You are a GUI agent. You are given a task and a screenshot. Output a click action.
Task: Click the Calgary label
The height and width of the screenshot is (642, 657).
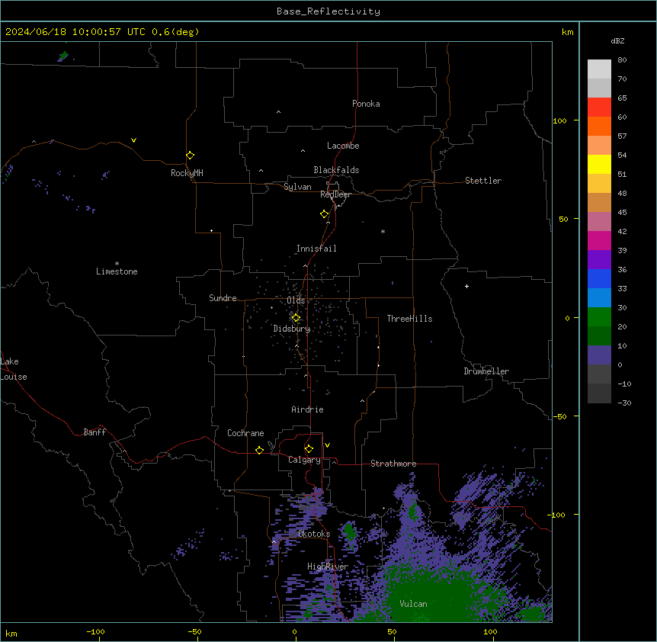(304, 460)
